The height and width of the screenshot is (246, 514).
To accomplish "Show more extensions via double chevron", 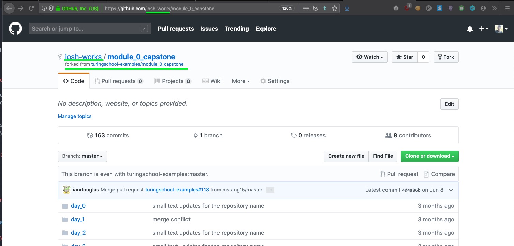I will [x=495, y=9].
